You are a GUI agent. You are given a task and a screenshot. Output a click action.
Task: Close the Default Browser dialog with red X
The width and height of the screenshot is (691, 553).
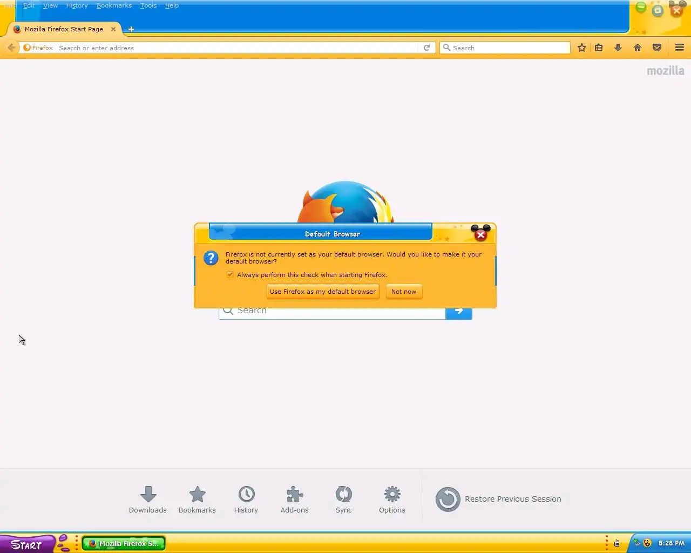coord(480,235)
